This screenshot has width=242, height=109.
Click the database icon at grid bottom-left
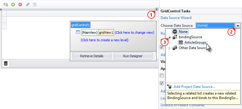[6, 64]
